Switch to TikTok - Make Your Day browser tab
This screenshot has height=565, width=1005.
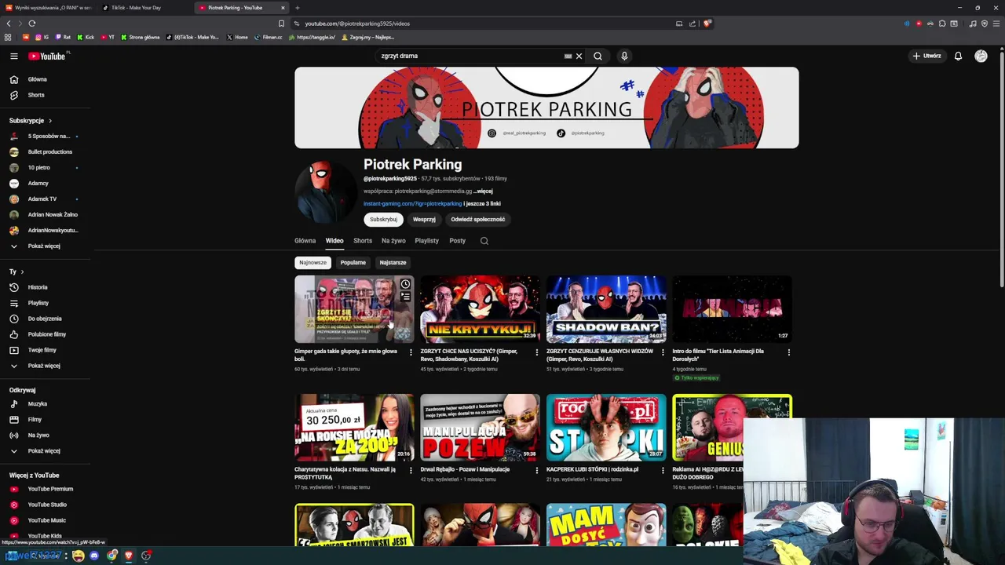tap(146, 8)
